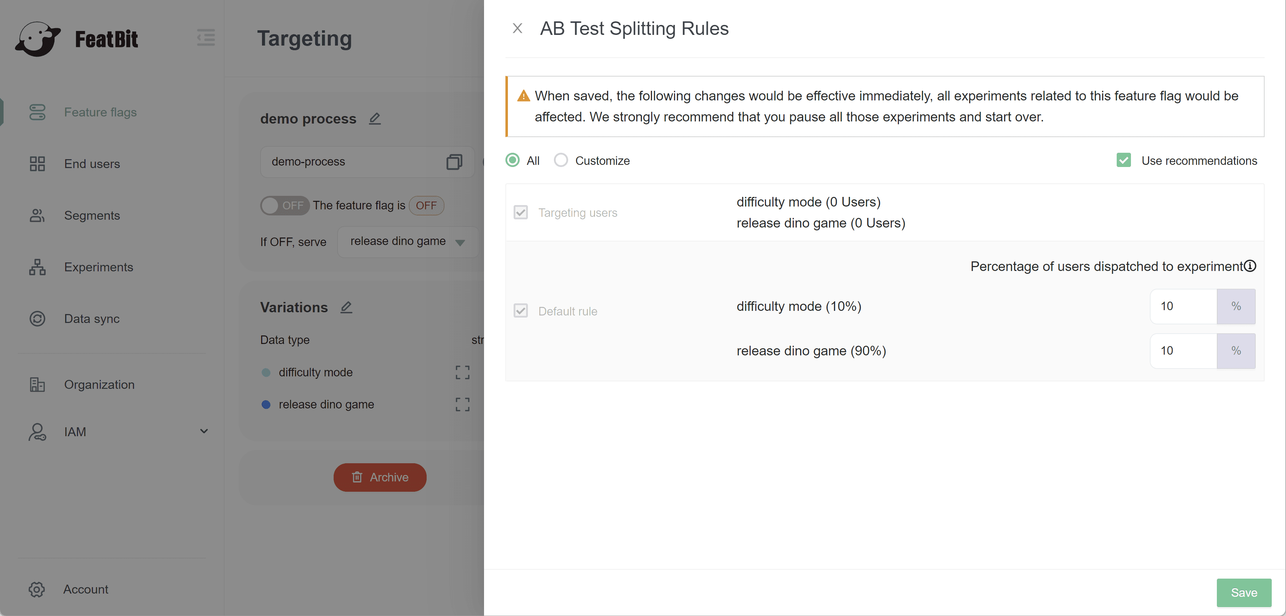Viewport: 1286px width, 616px height.
Task: Go to Segments in sidebar
Action: [92, 215]
